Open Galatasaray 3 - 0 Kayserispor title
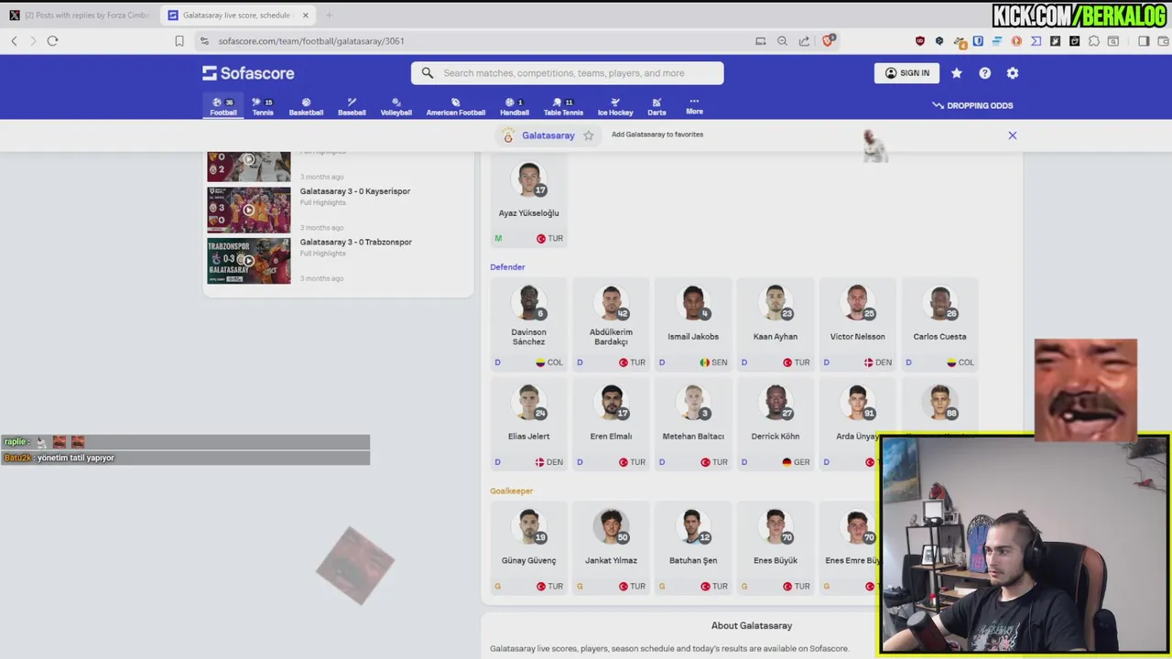The image size is (1172, 659). point(355,191)
